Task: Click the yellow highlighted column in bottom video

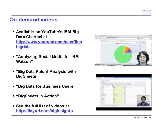Action: (118, 95)
